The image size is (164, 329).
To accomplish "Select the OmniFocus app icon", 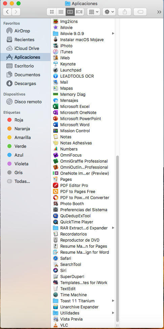I will (56, 155).
